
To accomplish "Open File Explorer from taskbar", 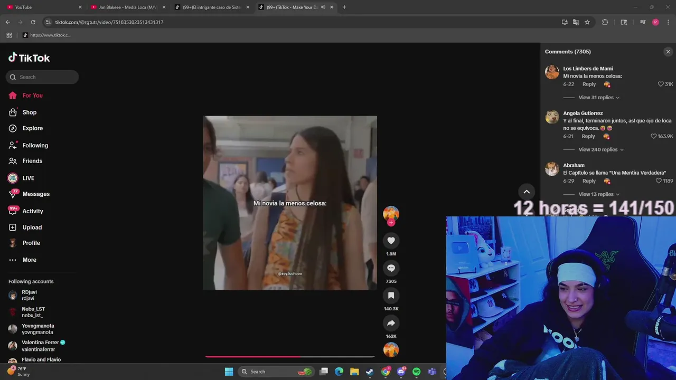I will pos(354,372).
